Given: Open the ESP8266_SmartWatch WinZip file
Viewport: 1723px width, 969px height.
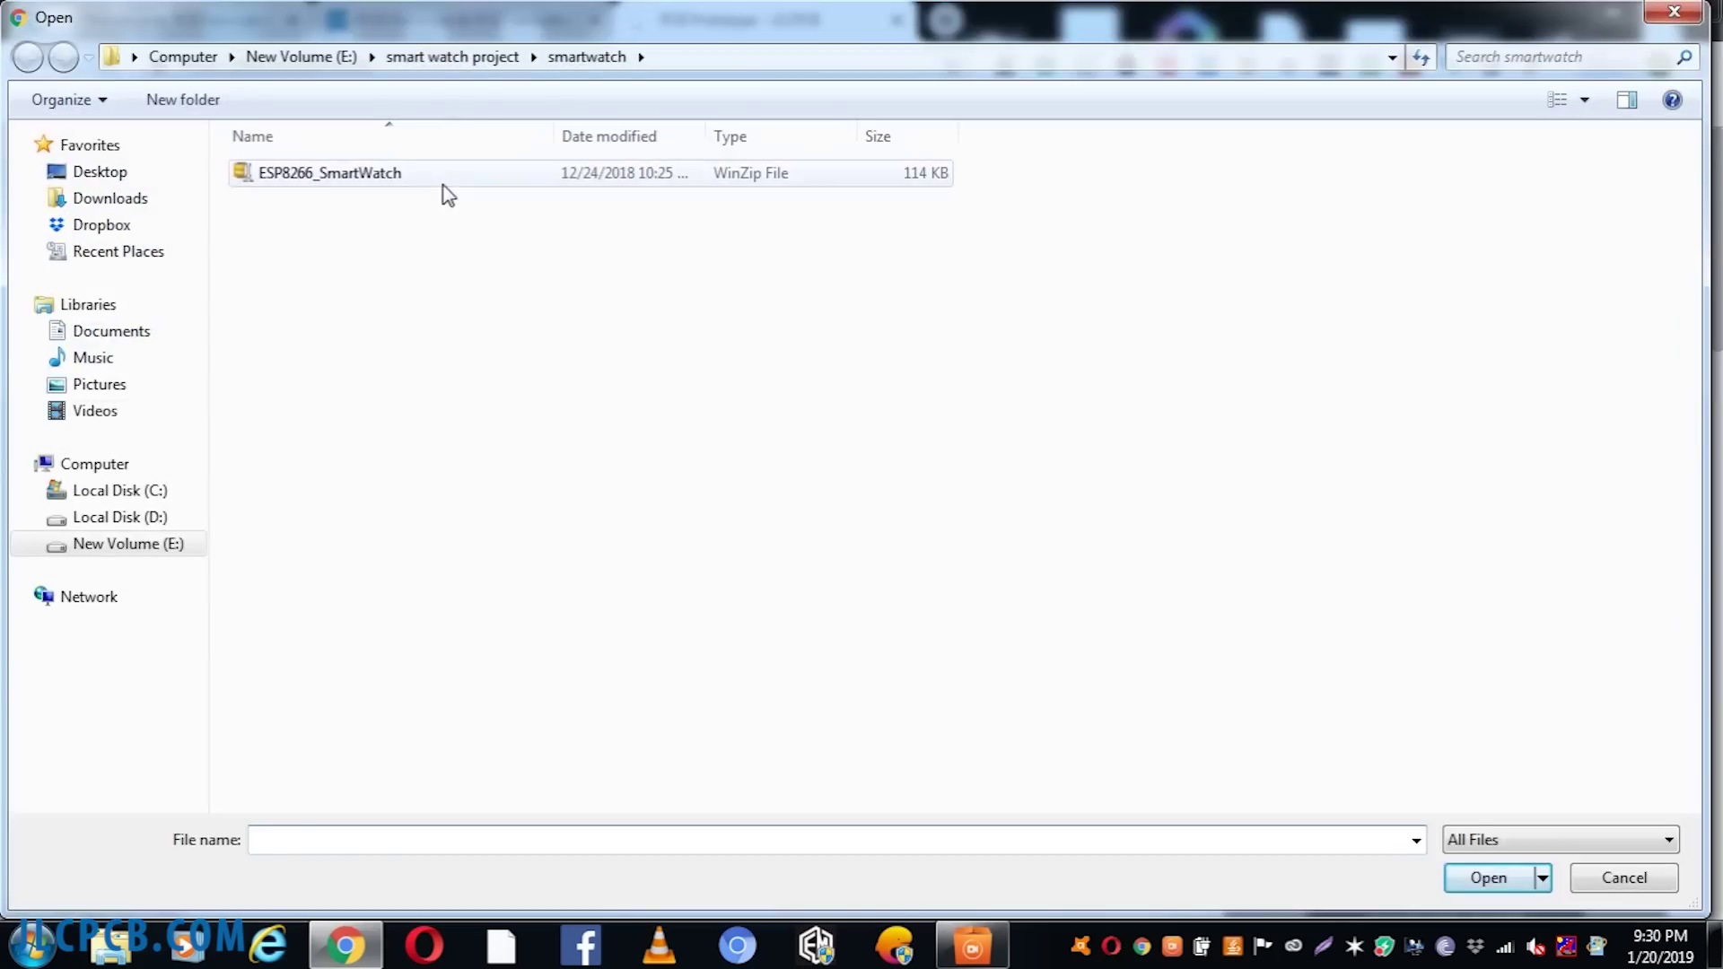Looking at the screenshot, I should [329, 173].
